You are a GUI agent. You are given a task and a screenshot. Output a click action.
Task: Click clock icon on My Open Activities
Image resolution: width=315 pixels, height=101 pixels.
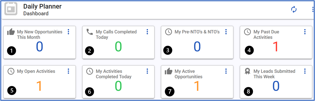[x=11, y=71]
